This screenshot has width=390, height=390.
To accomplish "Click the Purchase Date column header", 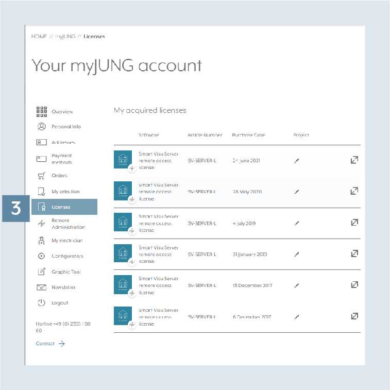I will [x=248, y=135].
